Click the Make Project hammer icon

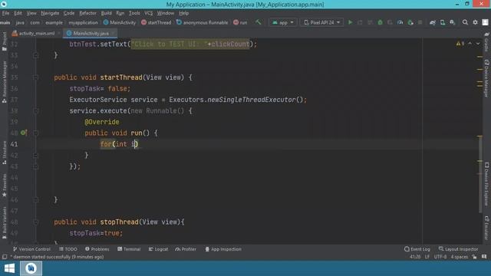point(259,22)
